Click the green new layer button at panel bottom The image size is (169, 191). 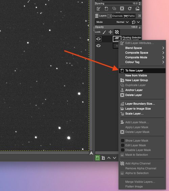[x=98, y=158]
